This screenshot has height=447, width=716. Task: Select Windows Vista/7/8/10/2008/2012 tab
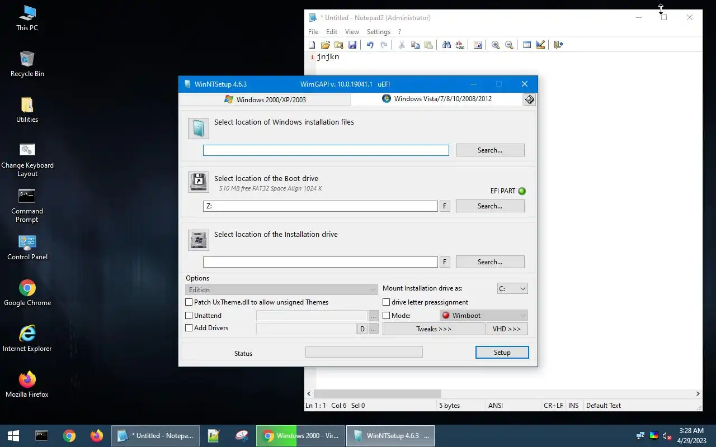437,99
